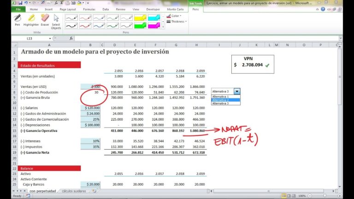354x199 pixels.
Task: Activate the Highlighter tool
Action: [31, 20]
